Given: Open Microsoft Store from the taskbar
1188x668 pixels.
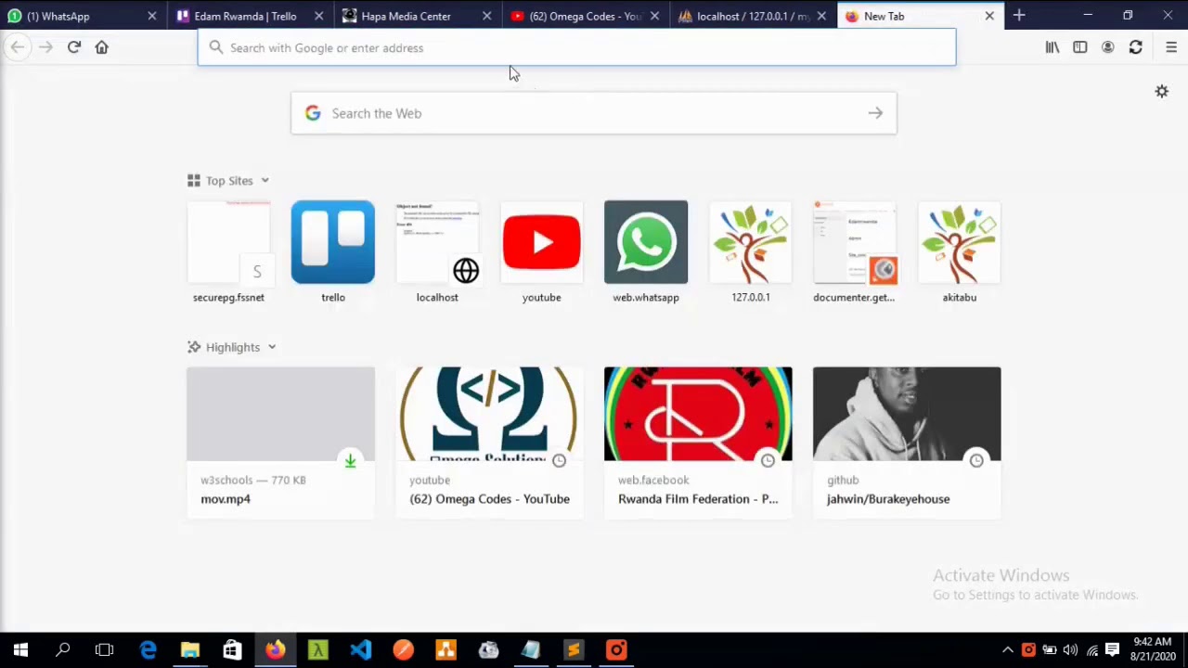Looking at the screenshot, I should (232, 650).
